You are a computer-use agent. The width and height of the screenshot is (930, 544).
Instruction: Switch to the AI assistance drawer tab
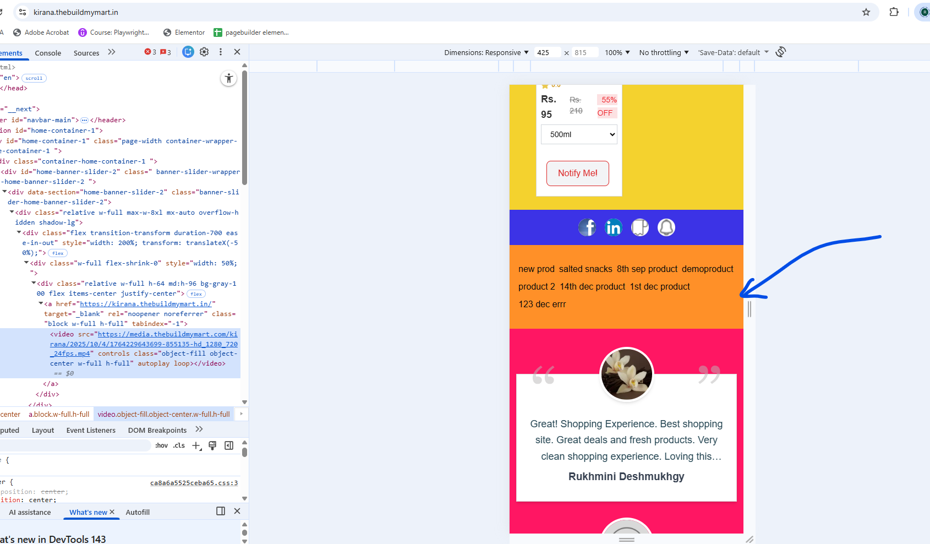[30, 513]
